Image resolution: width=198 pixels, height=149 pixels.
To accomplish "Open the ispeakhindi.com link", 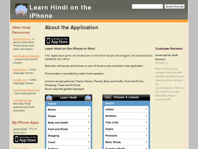I will [23, 100].
